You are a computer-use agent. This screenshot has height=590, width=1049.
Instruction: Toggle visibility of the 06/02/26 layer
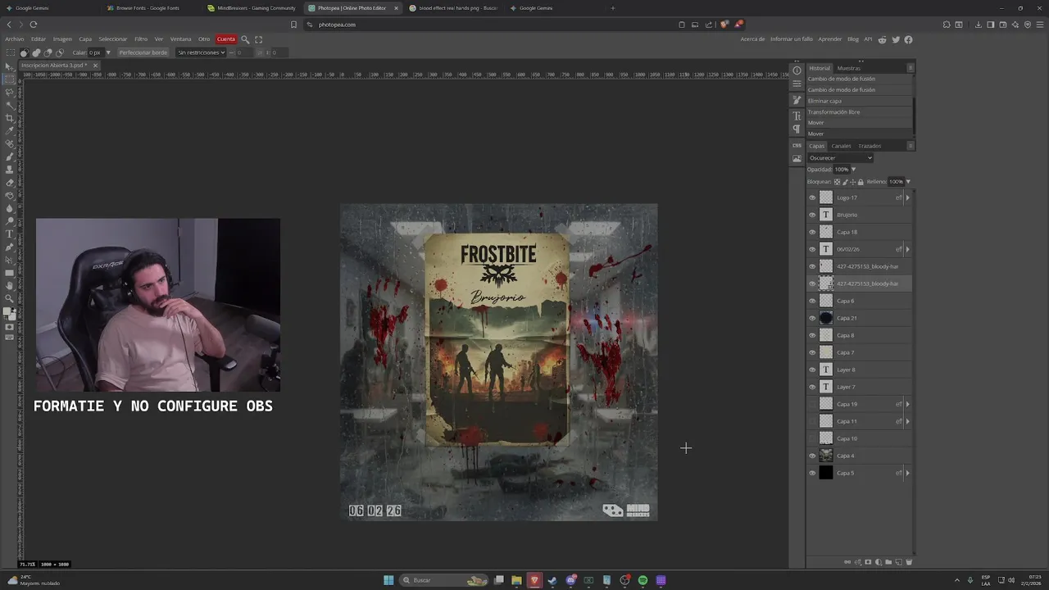tap(812, 249)
